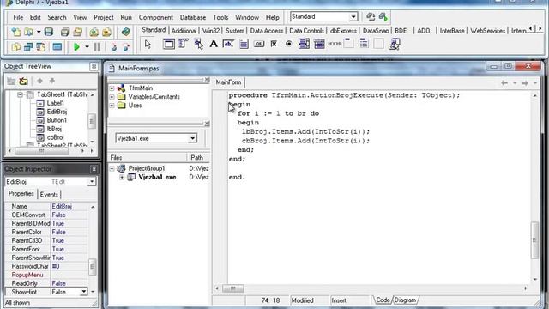Select the arrow pointer palette tool
The width and height of the screenshot is (549, 309).
(x=148, y=44)
